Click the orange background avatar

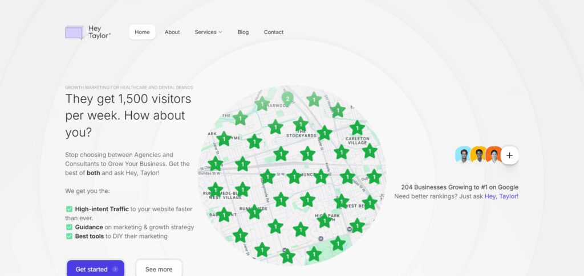(x=494, y=155)
